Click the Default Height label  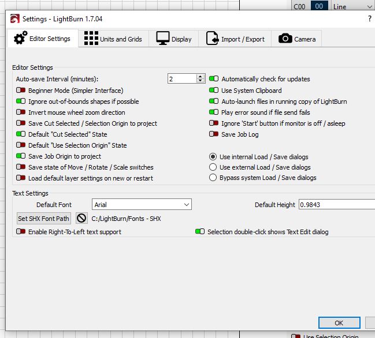[x=275, y=205]
